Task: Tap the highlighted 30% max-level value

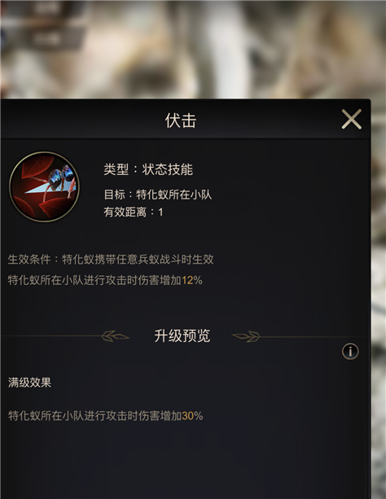Action: click(192, 416)
